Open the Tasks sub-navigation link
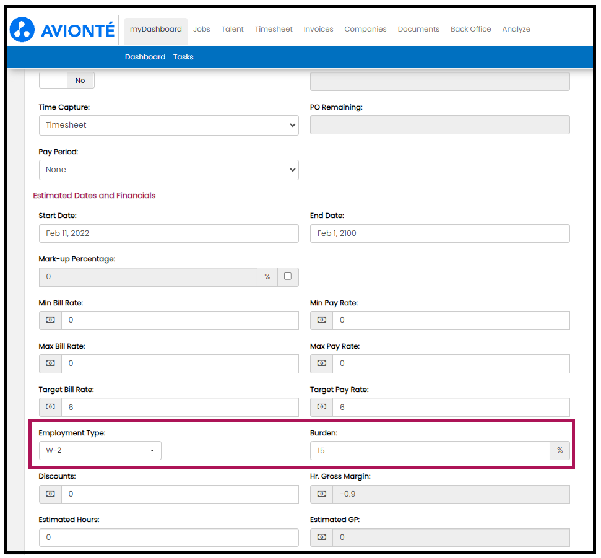Image resolution: width=601 pixels, height=558 pixels. 183,57
